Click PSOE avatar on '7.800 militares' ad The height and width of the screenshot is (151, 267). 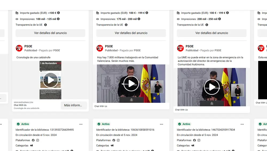click(100, 48)
